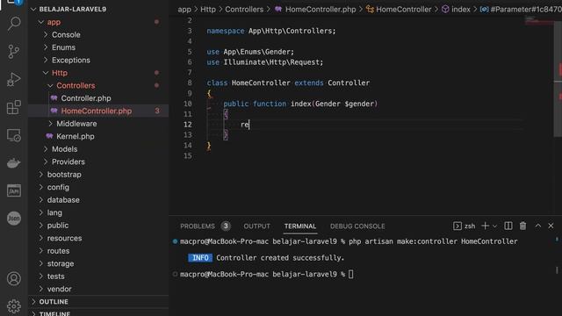The width and height of the screenshot is (562, 316).
Task: Click the app breadcrumb segment
Action: pos(184,10)
